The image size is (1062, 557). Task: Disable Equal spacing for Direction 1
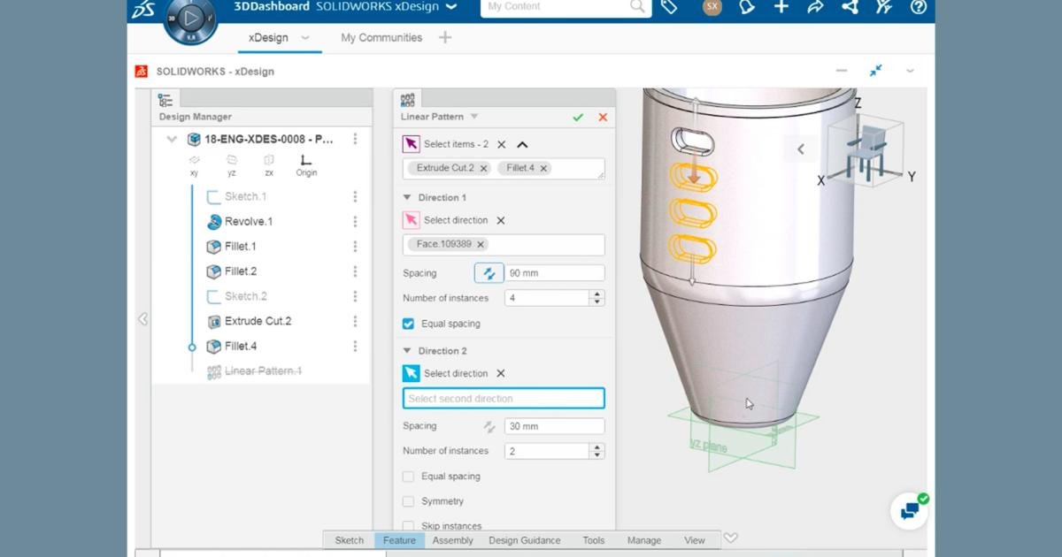tap(408, 324)
